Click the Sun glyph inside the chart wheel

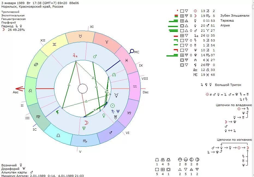point(113,106)
